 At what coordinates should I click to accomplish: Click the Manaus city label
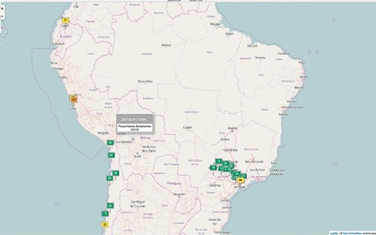point(166,45)
